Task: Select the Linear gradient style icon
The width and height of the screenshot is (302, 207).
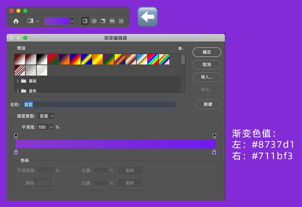Action: pyautogui.click(x=85, y=21)
